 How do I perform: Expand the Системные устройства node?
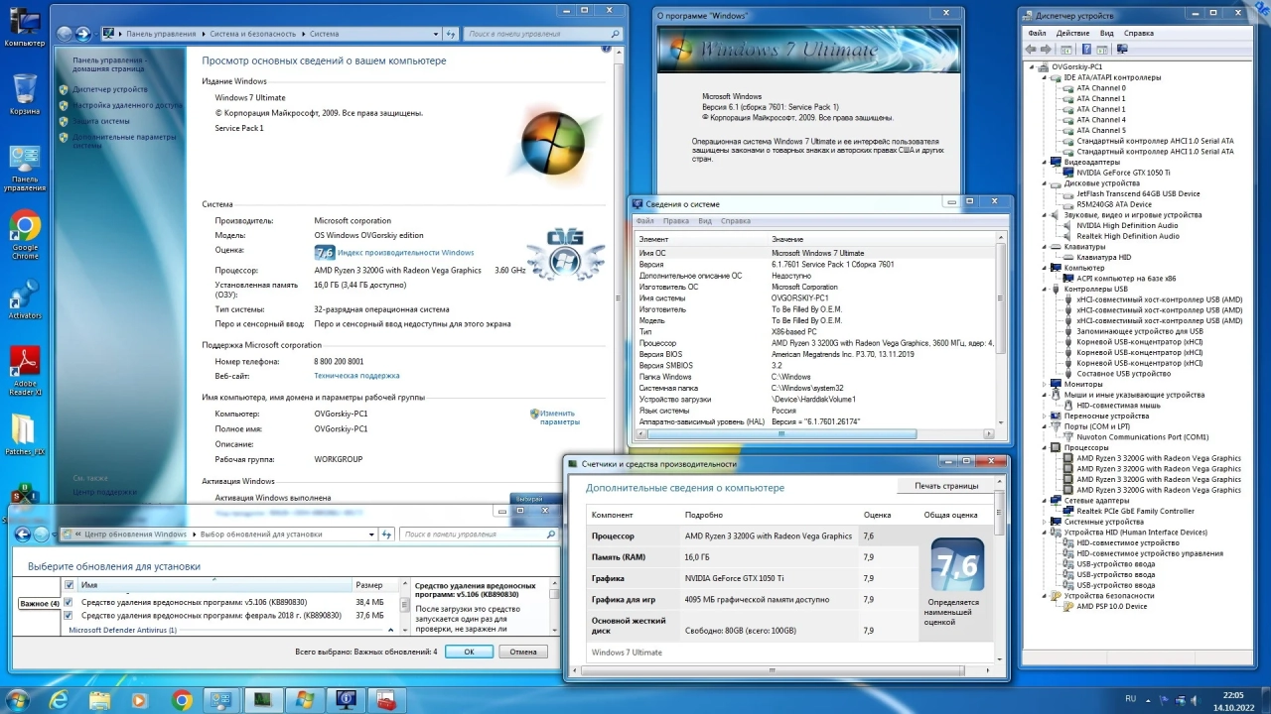tap(1045, 522)
